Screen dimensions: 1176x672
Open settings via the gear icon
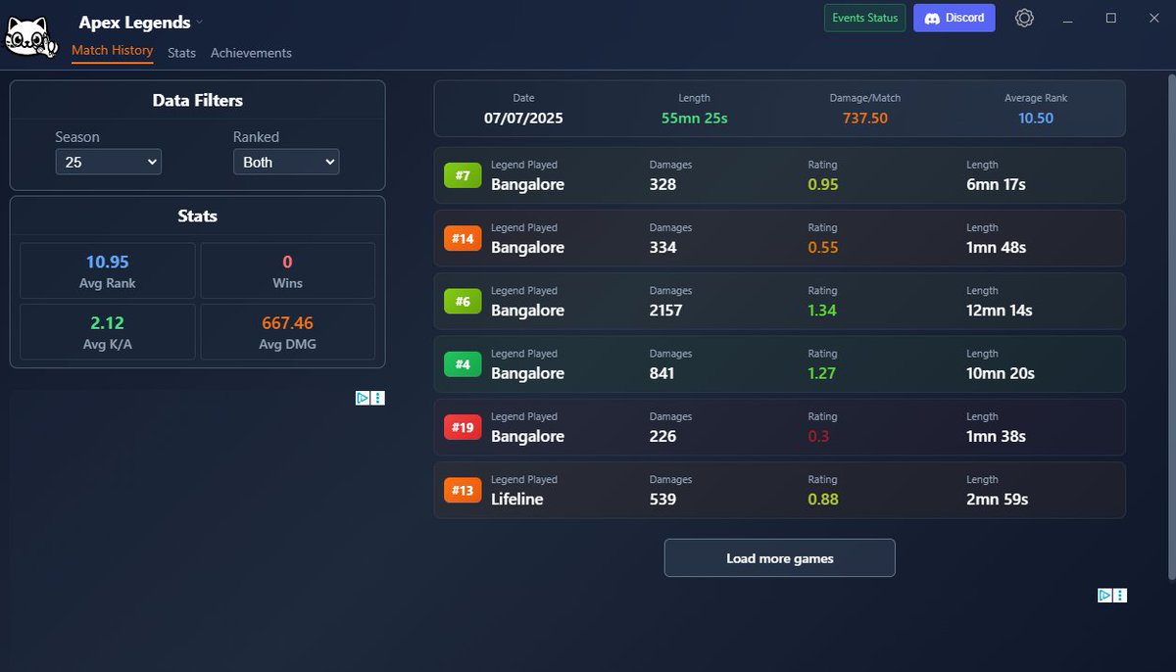[x=1024, y=18]
